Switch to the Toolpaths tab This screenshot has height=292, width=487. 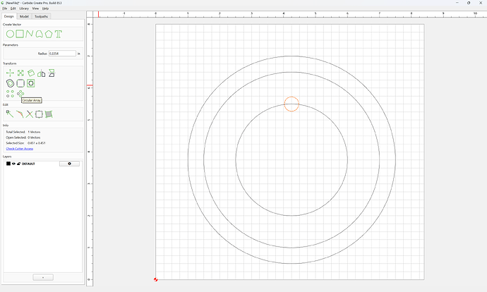pos(42,16)
